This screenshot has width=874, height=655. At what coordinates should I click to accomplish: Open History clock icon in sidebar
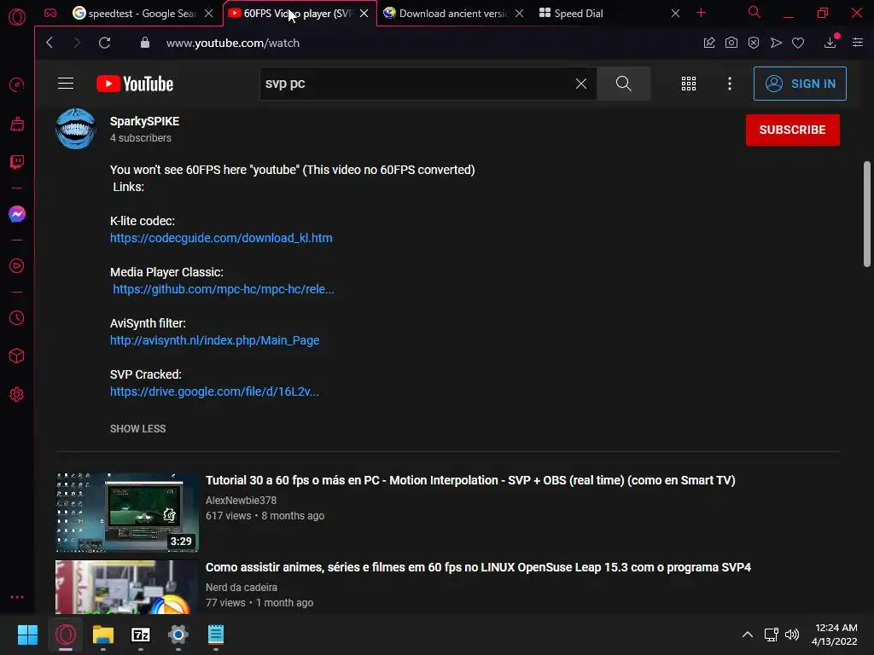[x=17, y=317]
